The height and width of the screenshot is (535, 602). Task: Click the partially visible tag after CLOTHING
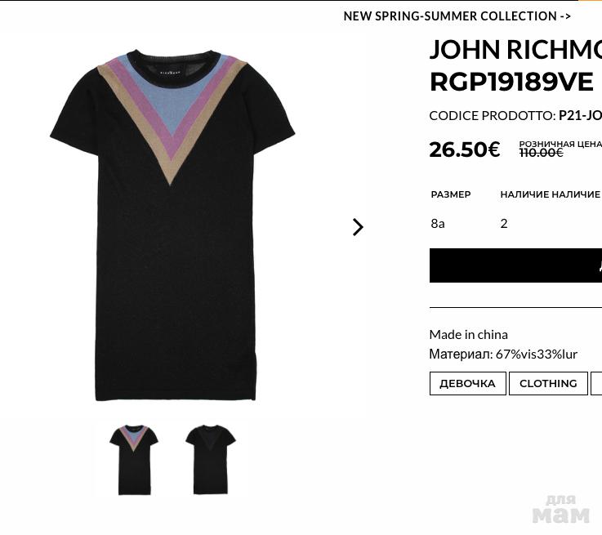pos(596,383)
